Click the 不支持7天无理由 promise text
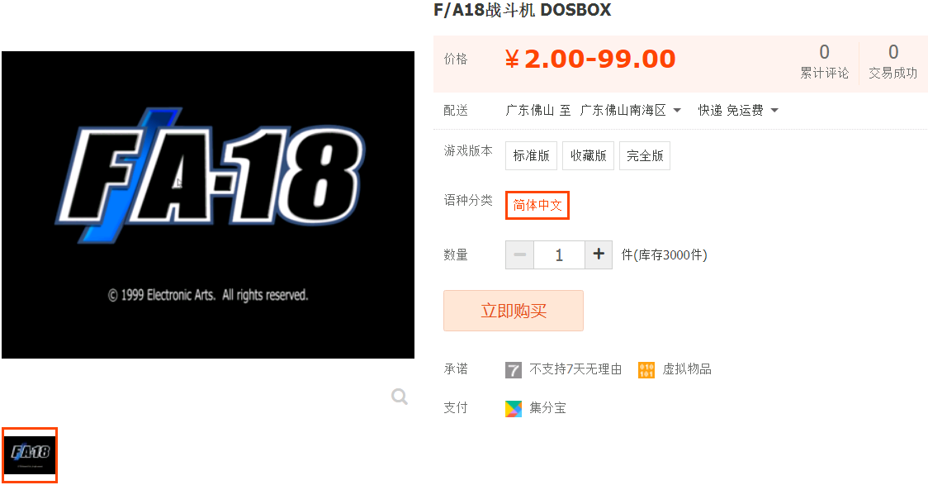928x485 pixels. pyautogui.click(x=575, y=369)
